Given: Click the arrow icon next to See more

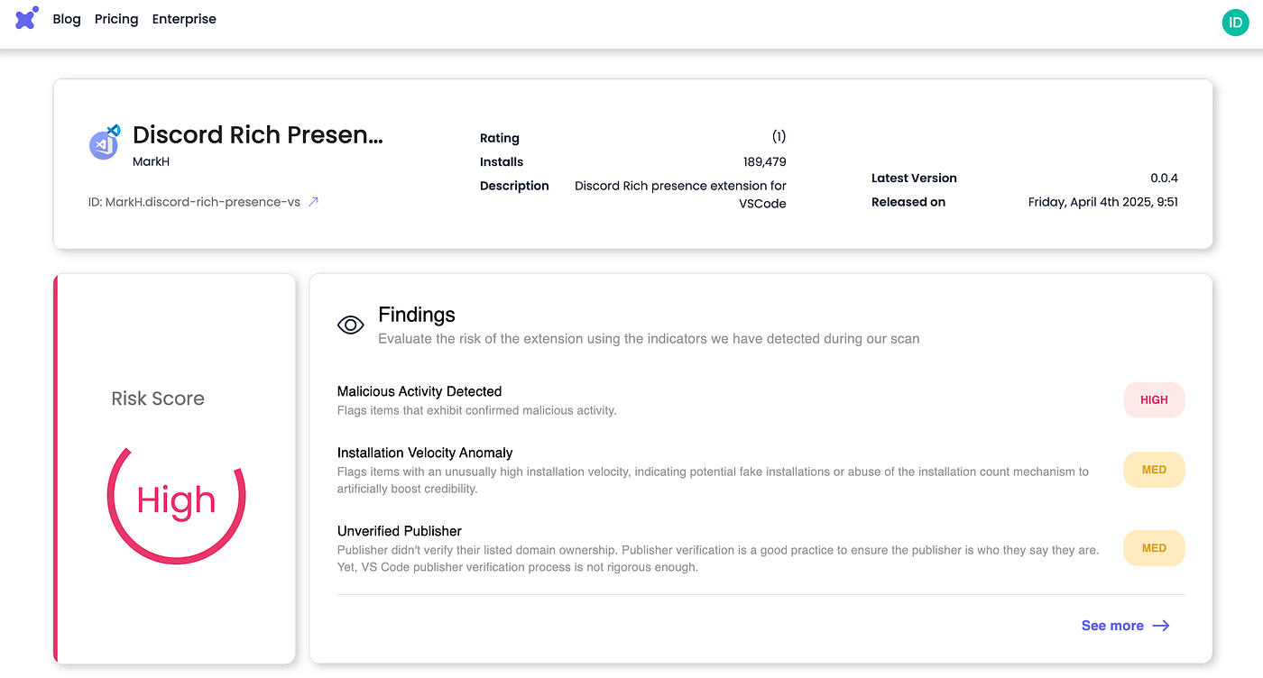Looking at the screenshot, I should (1161, 626).
